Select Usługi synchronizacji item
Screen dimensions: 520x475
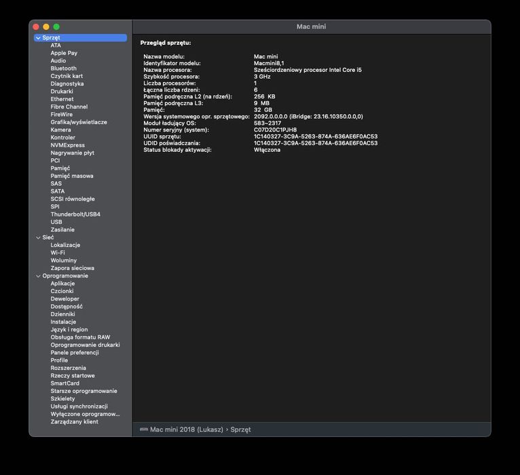79,406
